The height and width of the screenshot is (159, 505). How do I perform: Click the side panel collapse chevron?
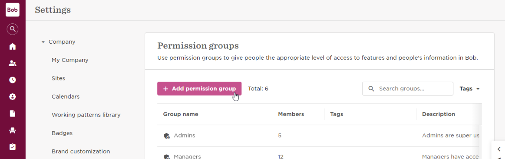pyautogui.click(x=499, y=149)
